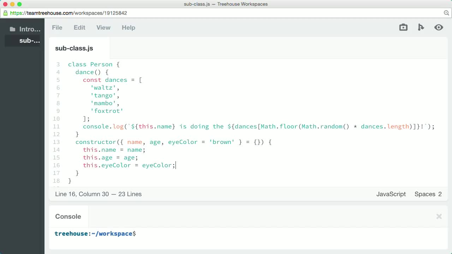This screenshot has height=254, width=452.
Task: Click the 'waltz' string on line 6
Action: [103, 88]
